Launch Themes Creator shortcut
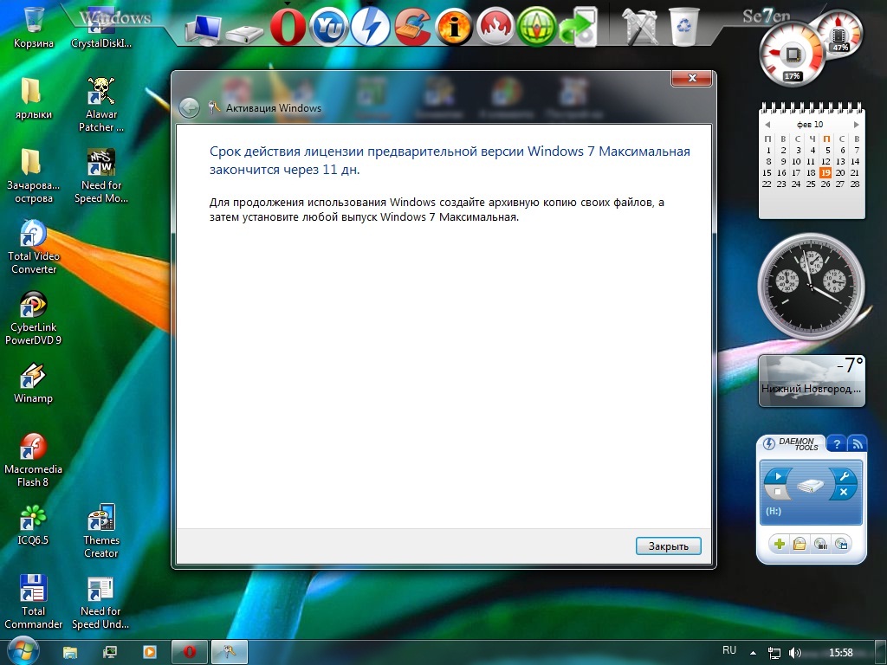Screen dimensions: 887x665 [x=101, y=532]
